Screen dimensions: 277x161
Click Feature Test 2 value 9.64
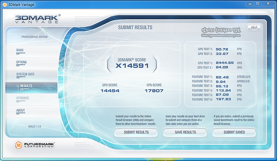coord(221,82)
